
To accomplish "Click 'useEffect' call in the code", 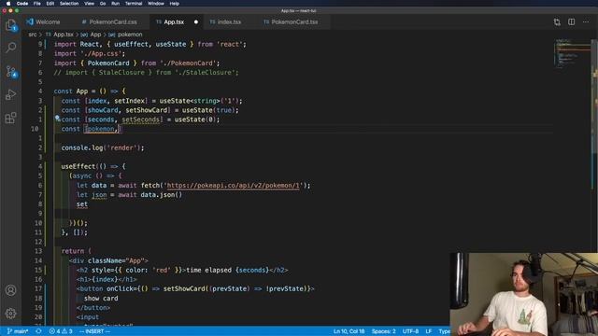I will 78,166.
